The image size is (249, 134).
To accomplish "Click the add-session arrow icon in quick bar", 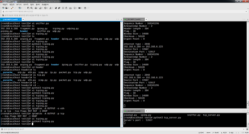I will click(3, 16).
